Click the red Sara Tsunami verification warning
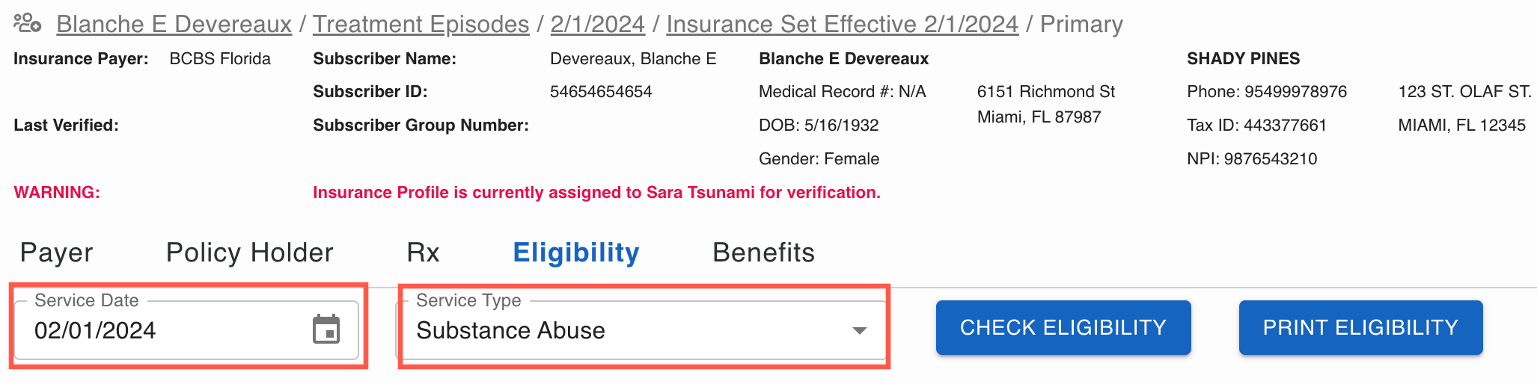Image resolution: width=1537 pixels, height=384 pixels. 596,193
